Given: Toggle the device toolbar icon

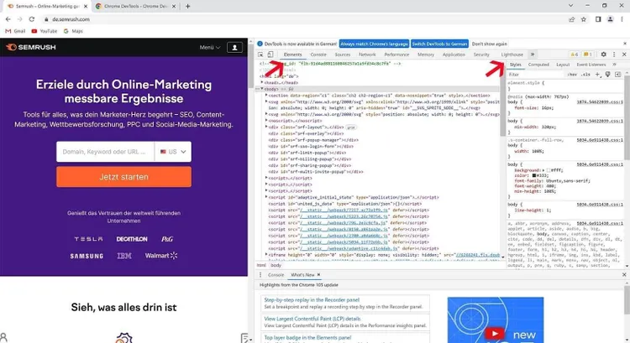Looking at the screenshot, I should coord(270,55).
